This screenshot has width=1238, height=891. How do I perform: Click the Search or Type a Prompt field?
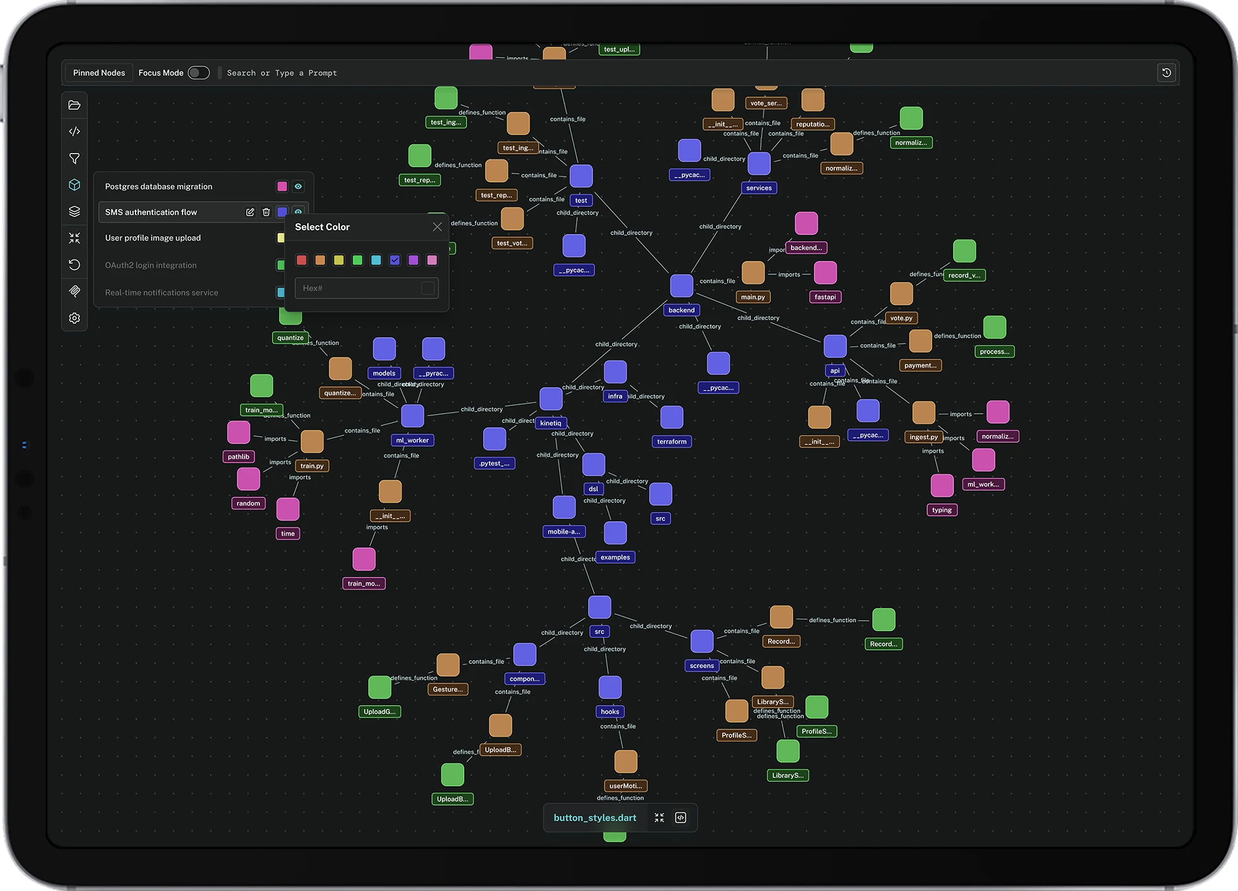pos(282,73)
